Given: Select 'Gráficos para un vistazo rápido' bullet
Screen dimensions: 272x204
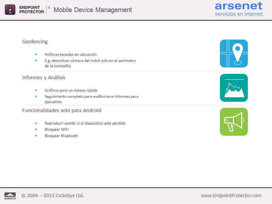Looking at the screenshot, I should point(71,90).
